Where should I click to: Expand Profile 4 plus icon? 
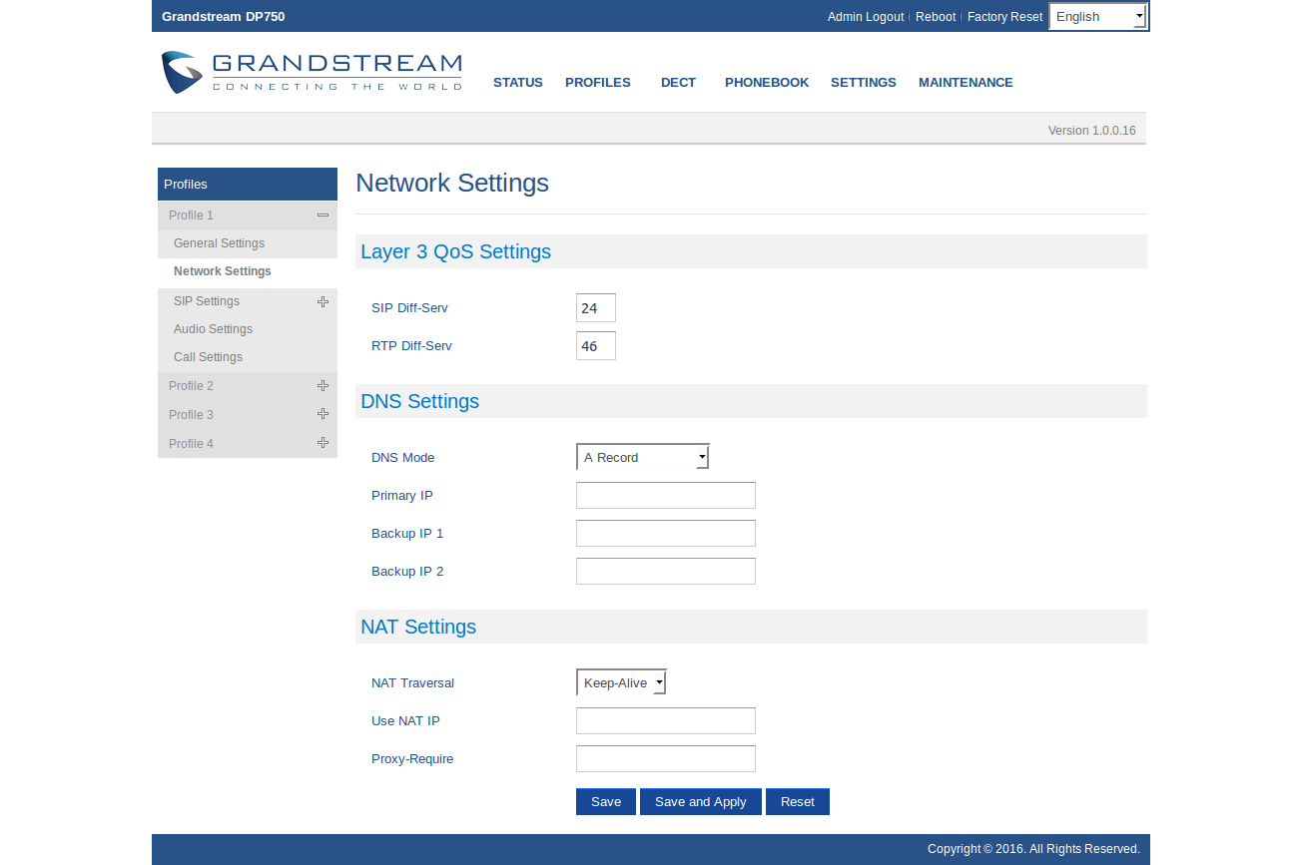click(x=323, y=443)
